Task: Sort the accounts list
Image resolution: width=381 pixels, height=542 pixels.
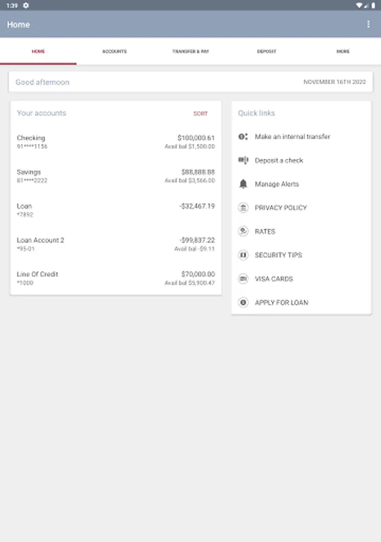Action: click(200, 113)
